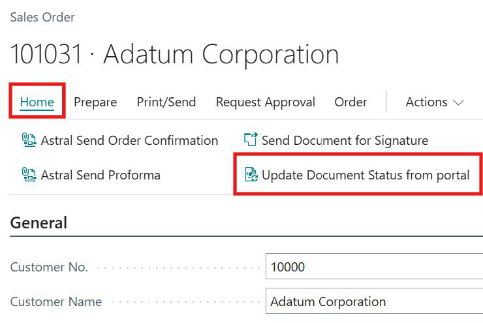Click the 101031 Adatum Corporation title
The height and width of the screenshot is (323, 483).
coord(174,54)
